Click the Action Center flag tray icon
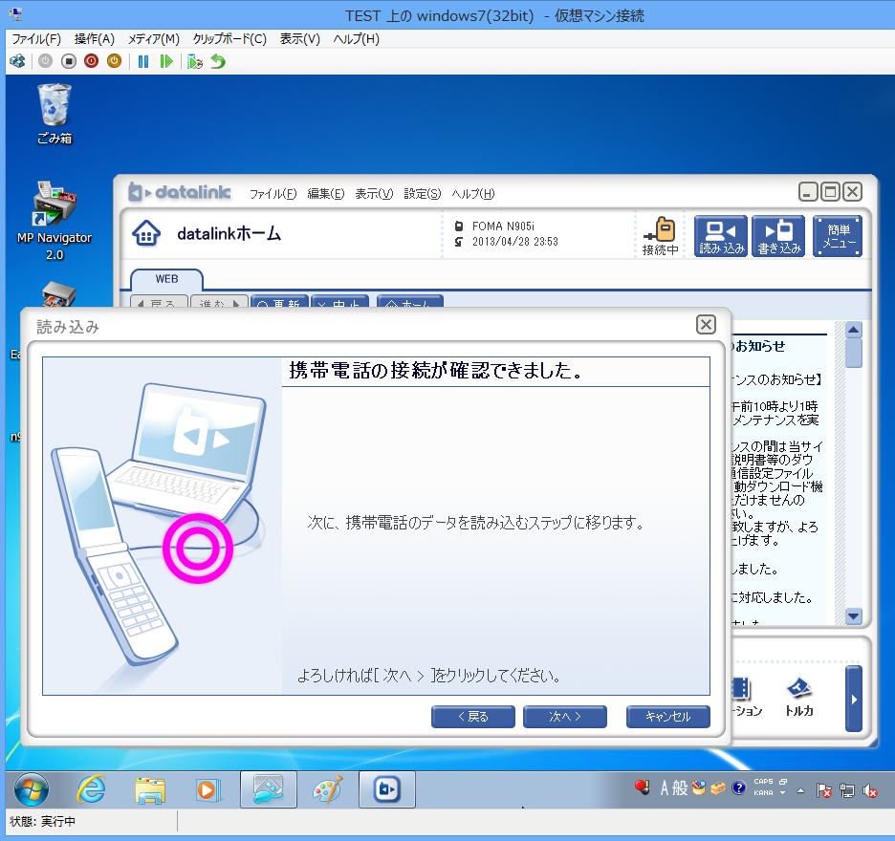895x841 pixels. [x=823, y=790]
